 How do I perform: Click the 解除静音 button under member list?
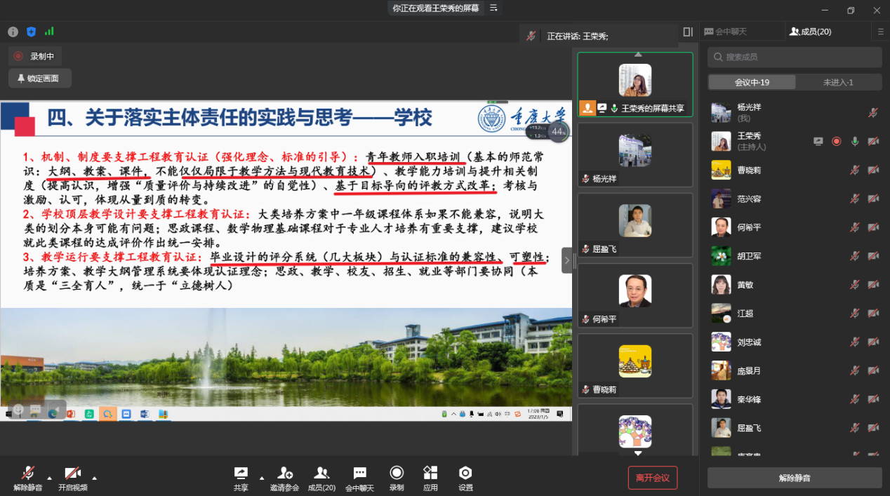coord(794,478)
